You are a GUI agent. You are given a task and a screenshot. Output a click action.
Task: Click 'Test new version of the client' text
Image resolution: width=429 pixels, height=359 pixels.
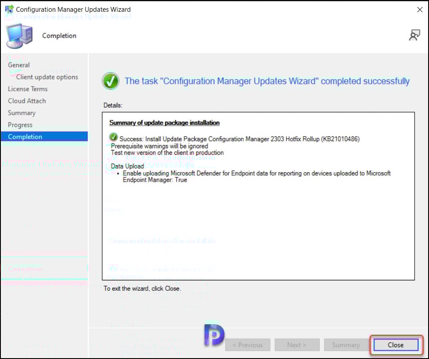click(x=167, y=153)
